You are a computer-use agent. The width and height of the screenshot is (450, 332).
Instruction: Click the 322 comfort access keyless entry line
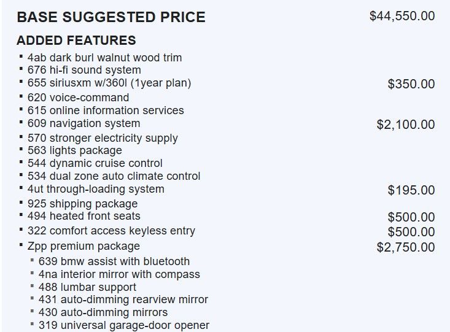(111, 231)
